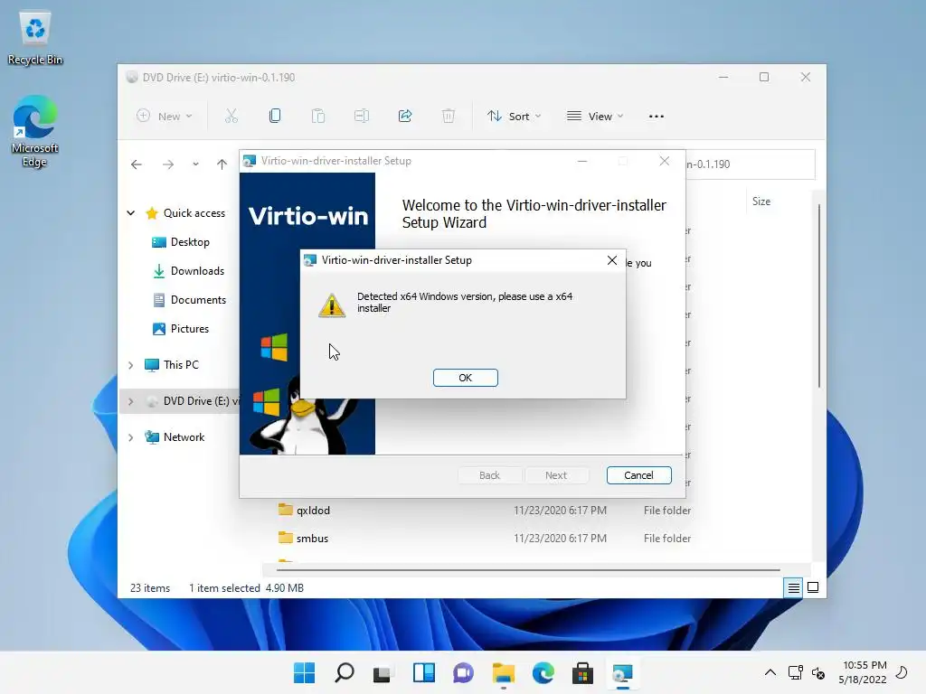The width and height of the screenshot is (926, 694).
Task: Open the notification moon icon in tray
Action: click(902, 672)
